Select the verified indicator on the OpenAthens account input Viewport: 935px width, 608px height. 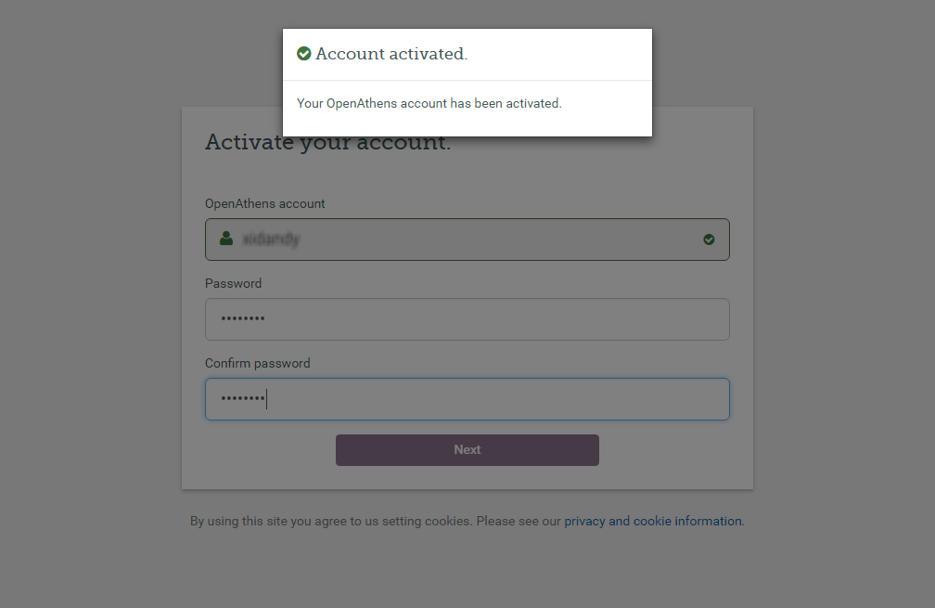pos(709,239)
